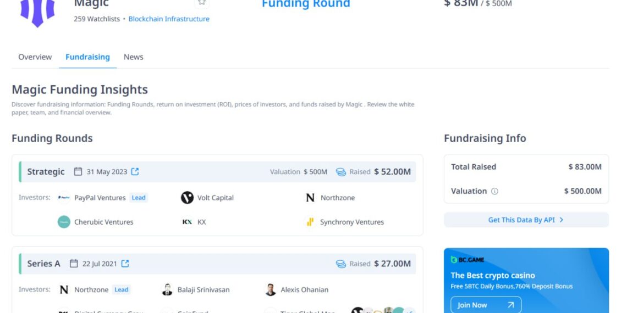The width and height of the screenshot is (627, 313).
Task: Open Series A external source link icon
Action: (125, 264)
